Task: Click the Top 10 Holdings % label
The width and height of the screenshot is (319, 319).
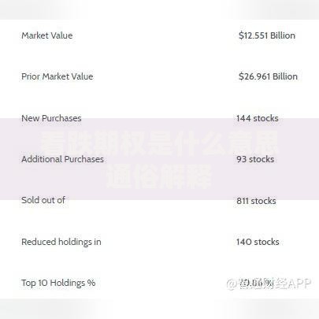Action: click(x=58, y=283)
